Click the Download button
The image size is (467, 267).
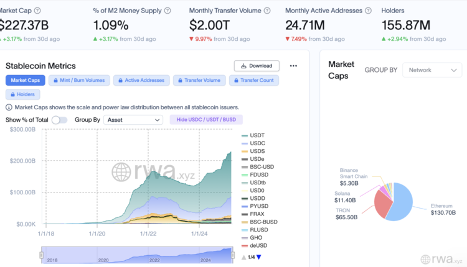(257, 66)
